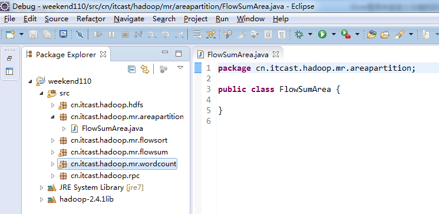The image size is (439, 214).
Task: Open the New wizard dropdown arrow
Action: pos(22,34)
